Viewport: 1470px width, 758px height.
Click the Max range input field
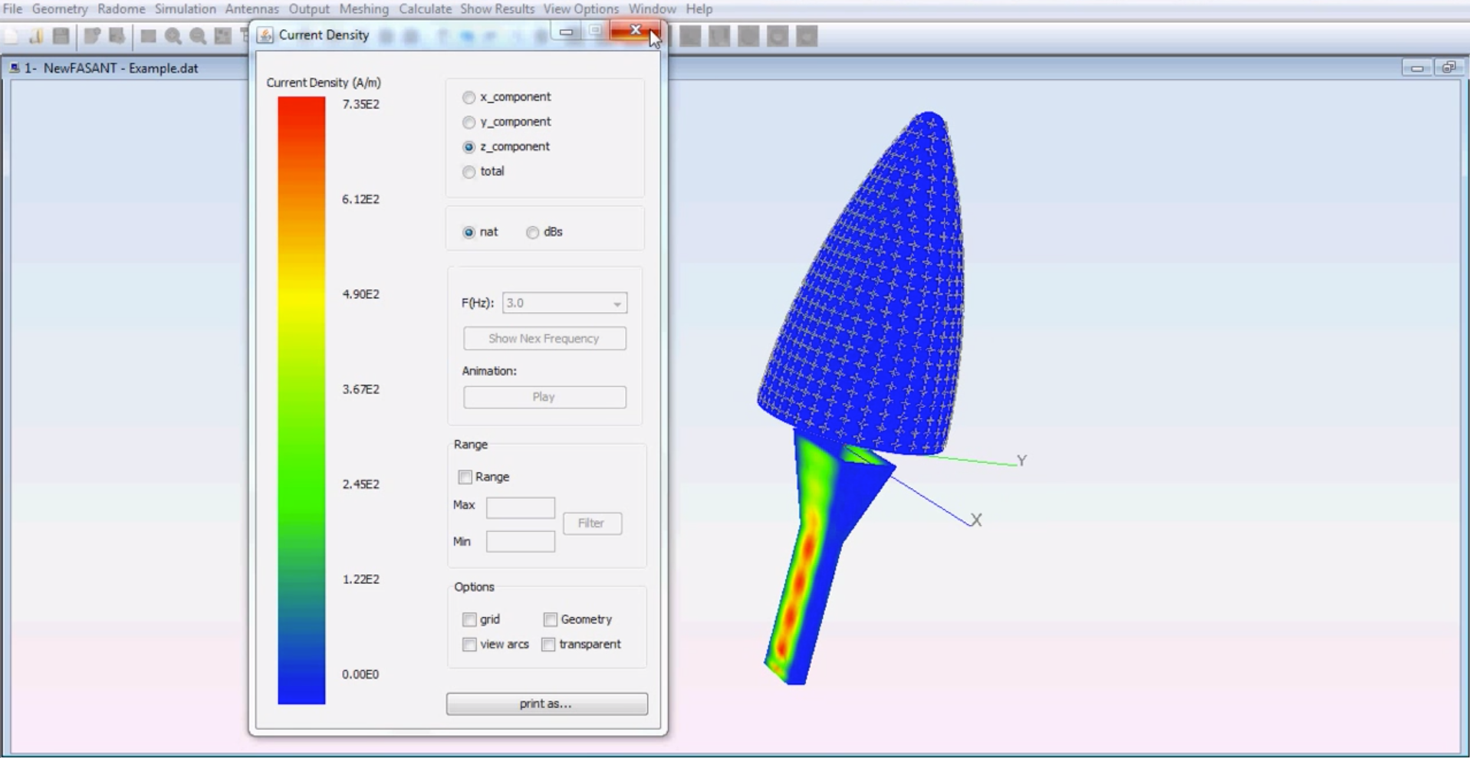click(x=521, y=507)
